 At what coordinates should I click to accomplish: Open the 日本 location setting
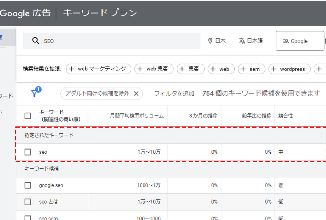[x=217, y=41]
